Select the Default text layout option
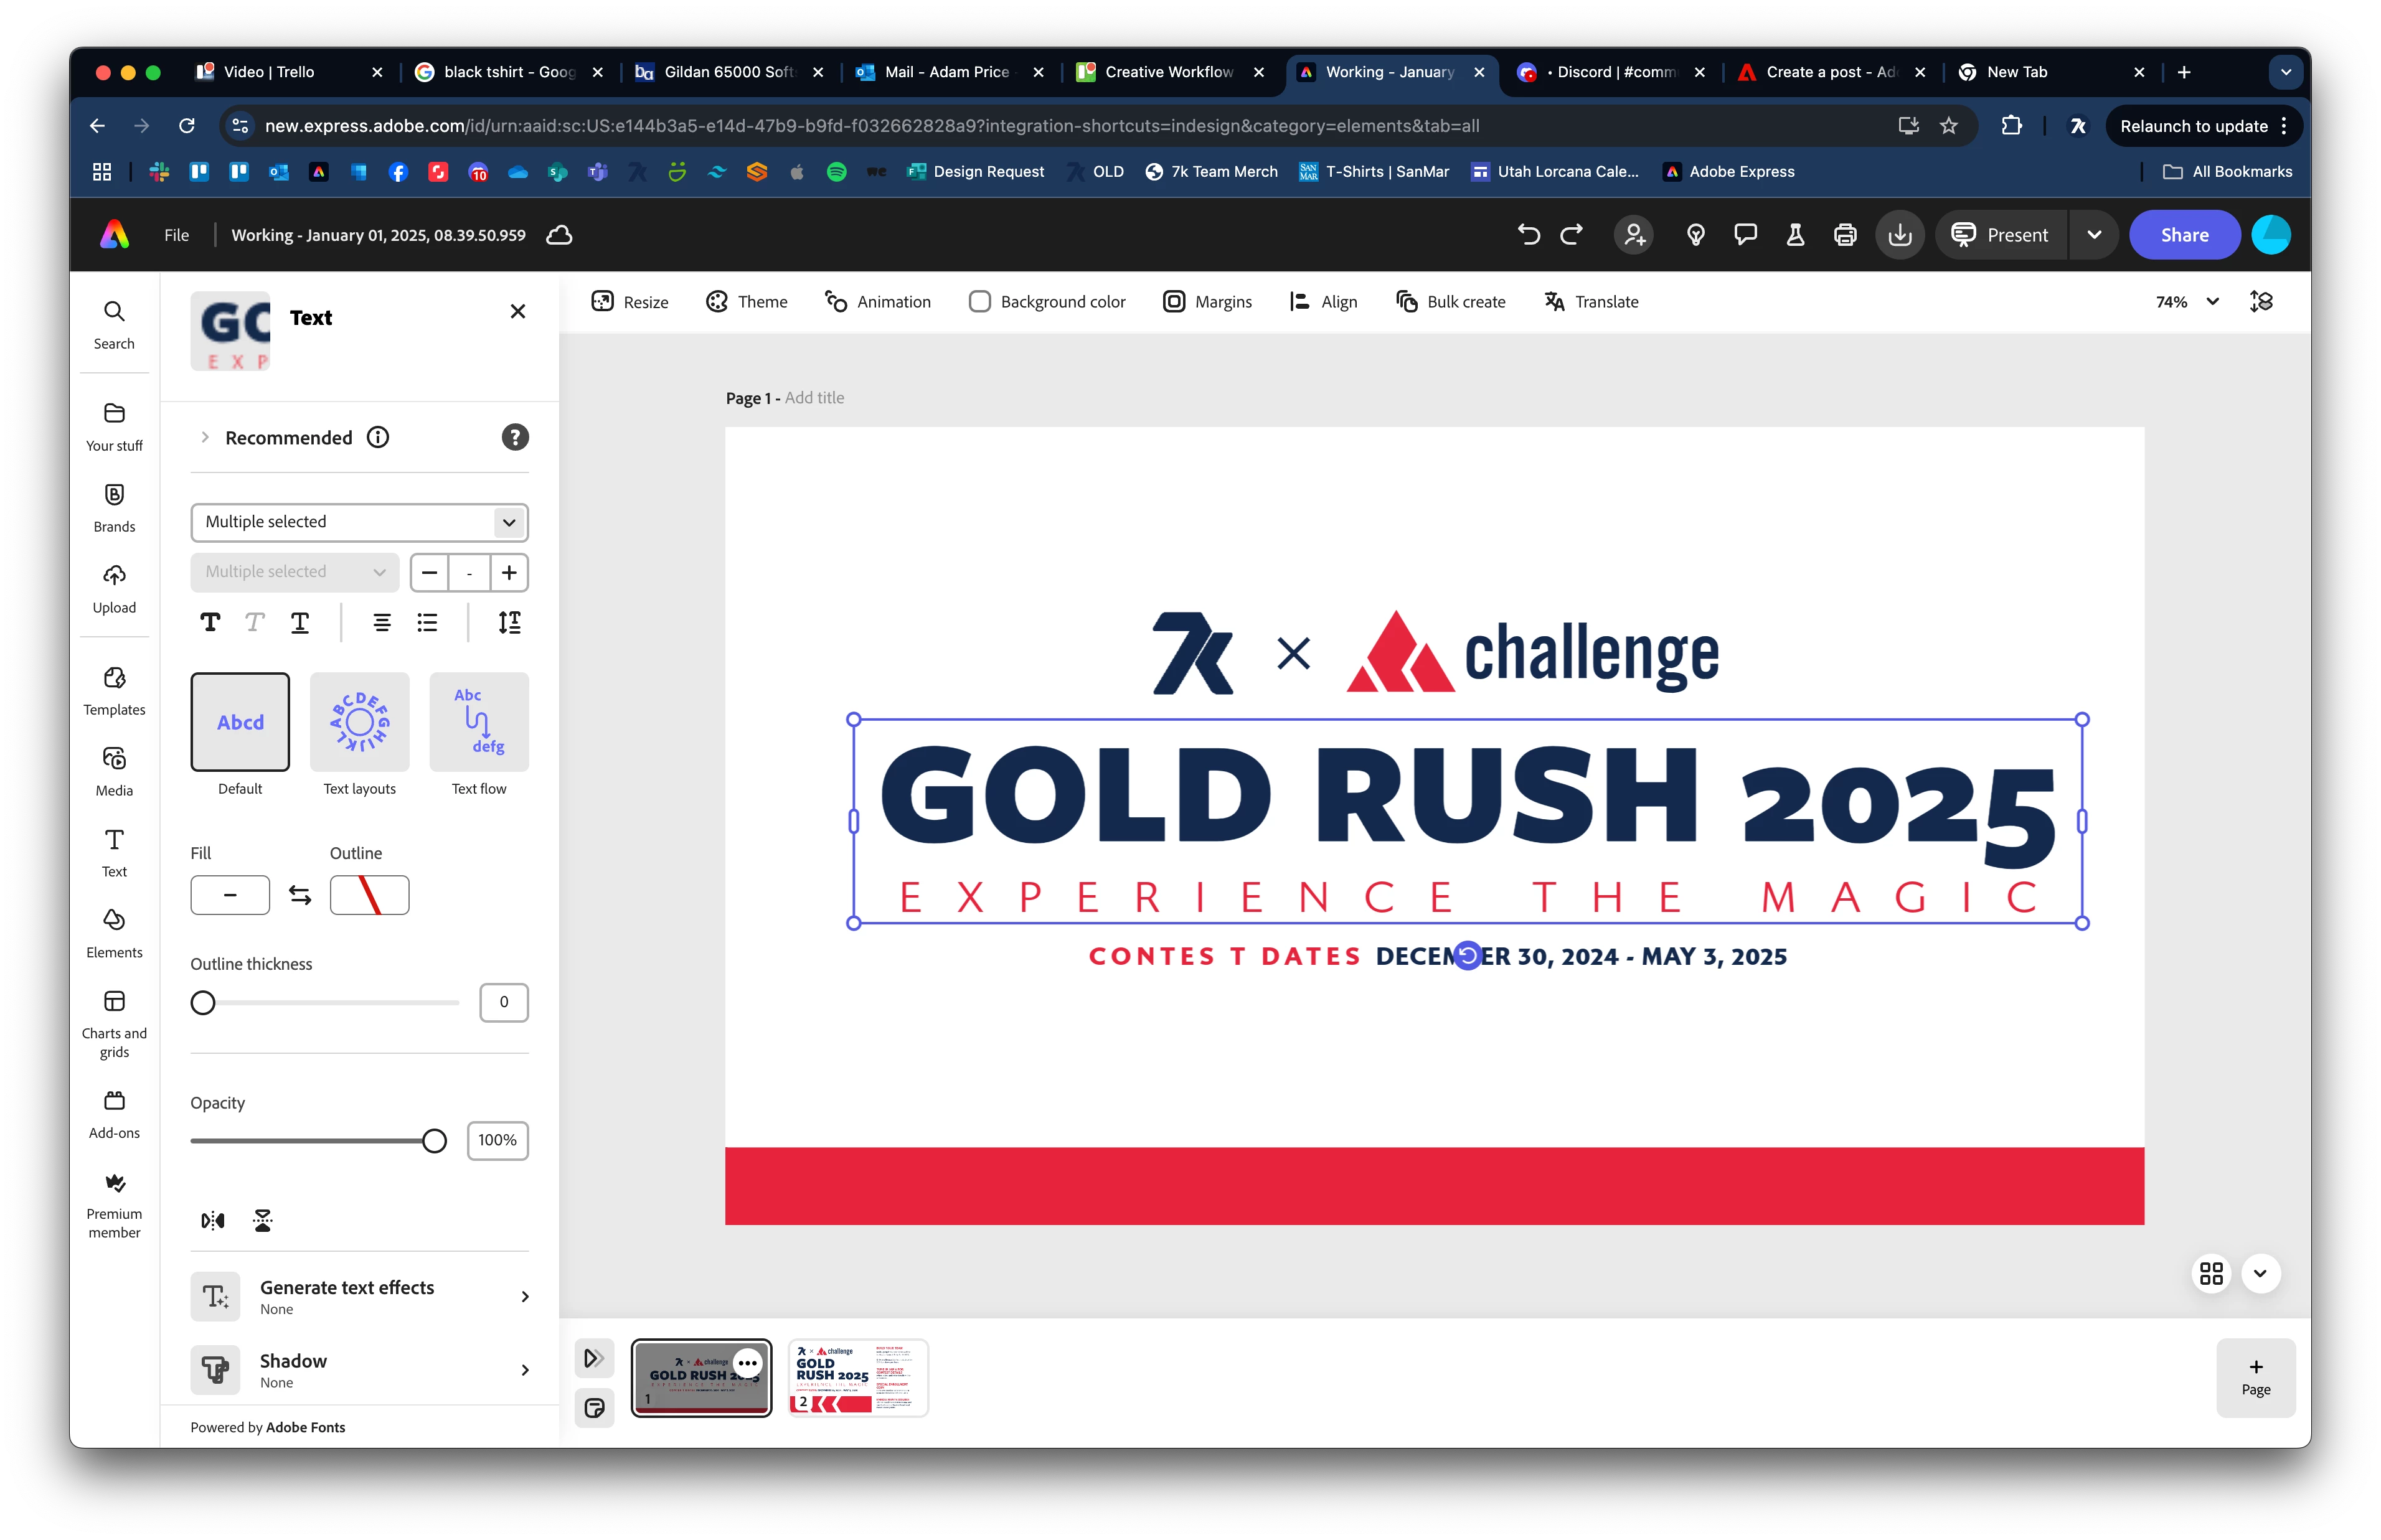 pos(240,722)
